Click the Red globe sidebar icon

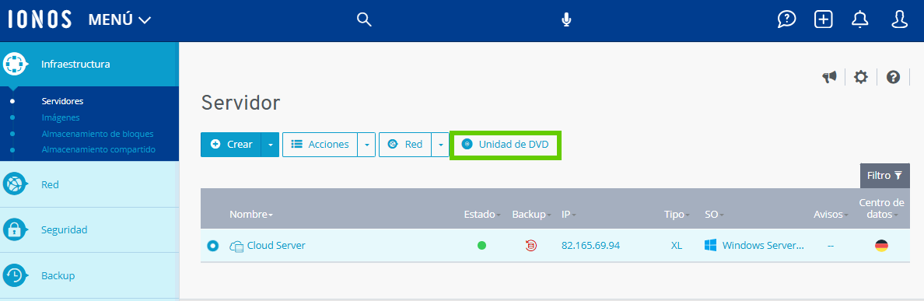click(x=14, y=184)
